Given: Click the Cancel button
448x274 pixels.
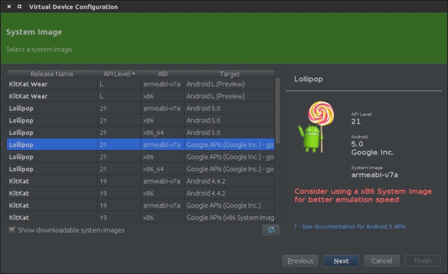Looking at the screenshot, I should point(382,261).
